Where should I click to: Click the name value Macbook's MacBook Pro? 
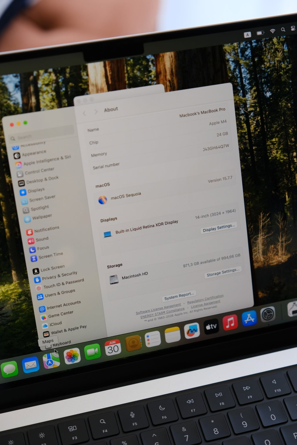(x=202, y=113)
